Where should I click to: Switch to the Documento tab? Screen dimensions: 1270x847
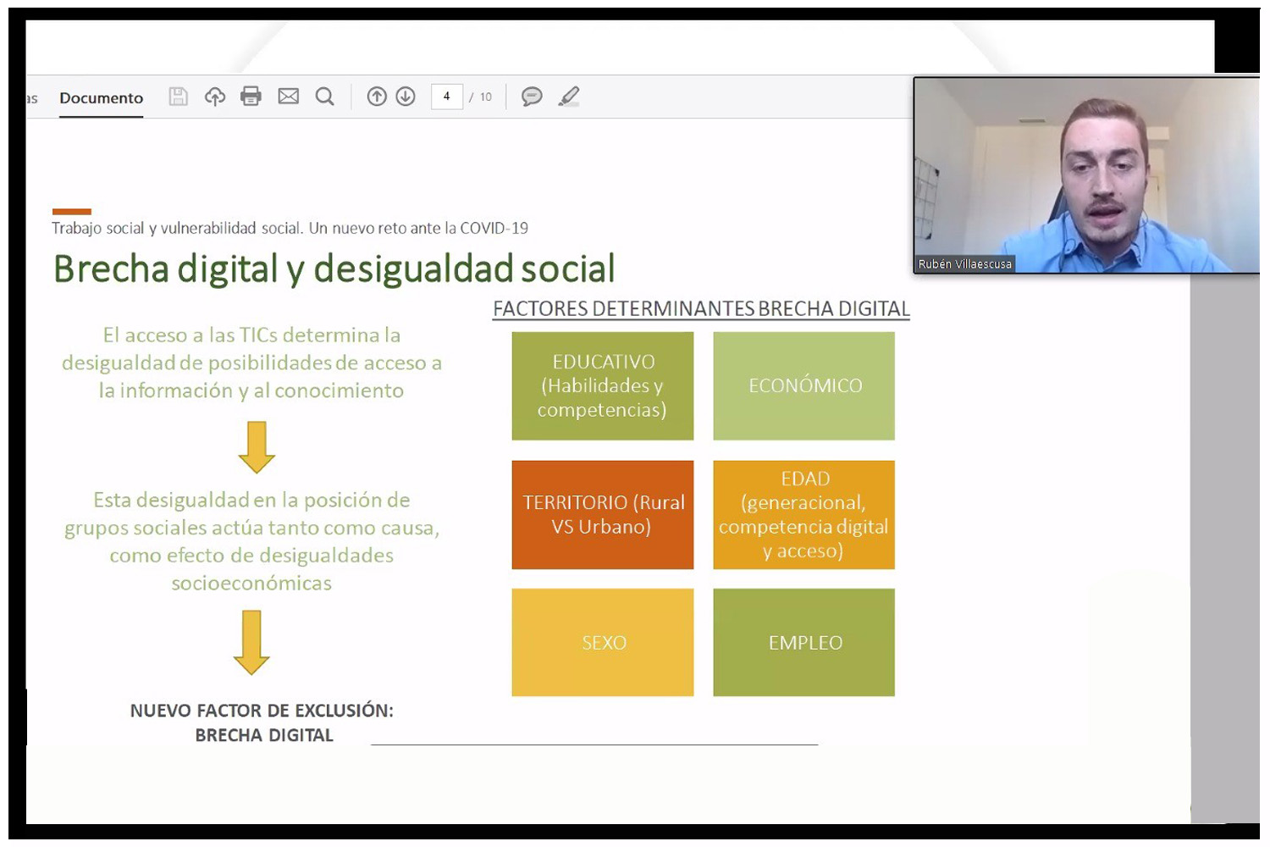tap(102, 98)
